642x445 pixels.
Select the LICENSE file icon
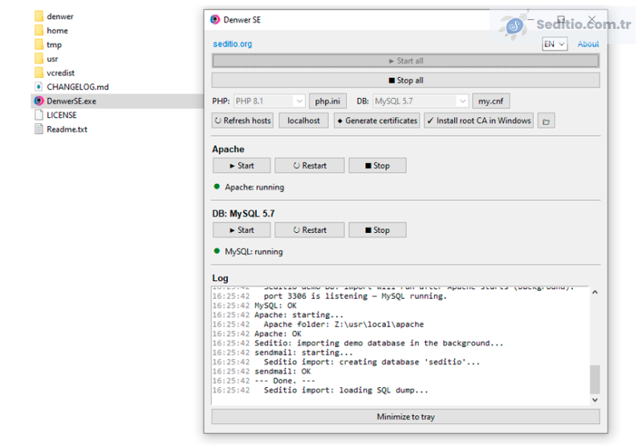point(39,115)
